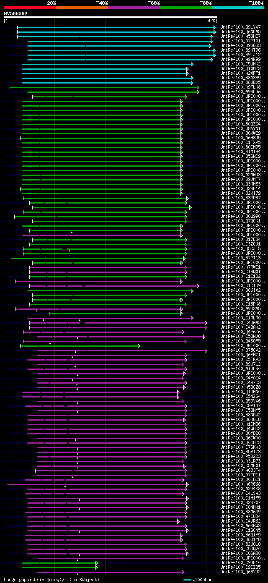Select hit label UniRef100_A1DLR0
268x583 pixels.
point(240,369)
